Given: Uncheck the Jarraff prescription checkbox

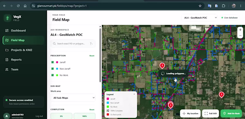Looking at the screenshot, I should click(x=52, y=62).
